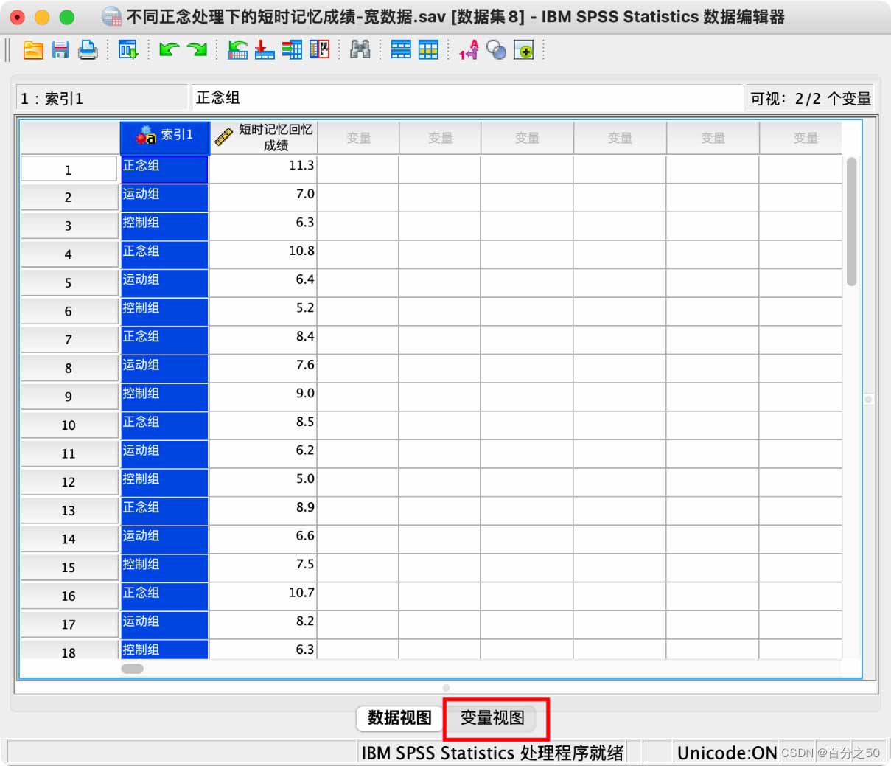891x766 pixels.
Task: Switch to the 变量视图 tab
Action: pos(492,717)
